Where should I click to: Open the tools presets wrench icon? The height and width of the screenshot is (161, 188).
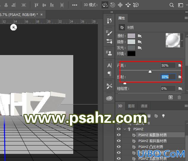point(109,86)
